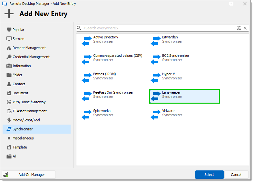Click the Macro/Script/Tool icon
This screenshot has width=254, height=183.
pos(9,120)
